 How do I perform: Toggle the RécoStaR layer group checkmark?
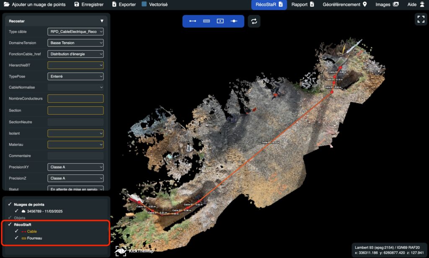pos(10,224)
